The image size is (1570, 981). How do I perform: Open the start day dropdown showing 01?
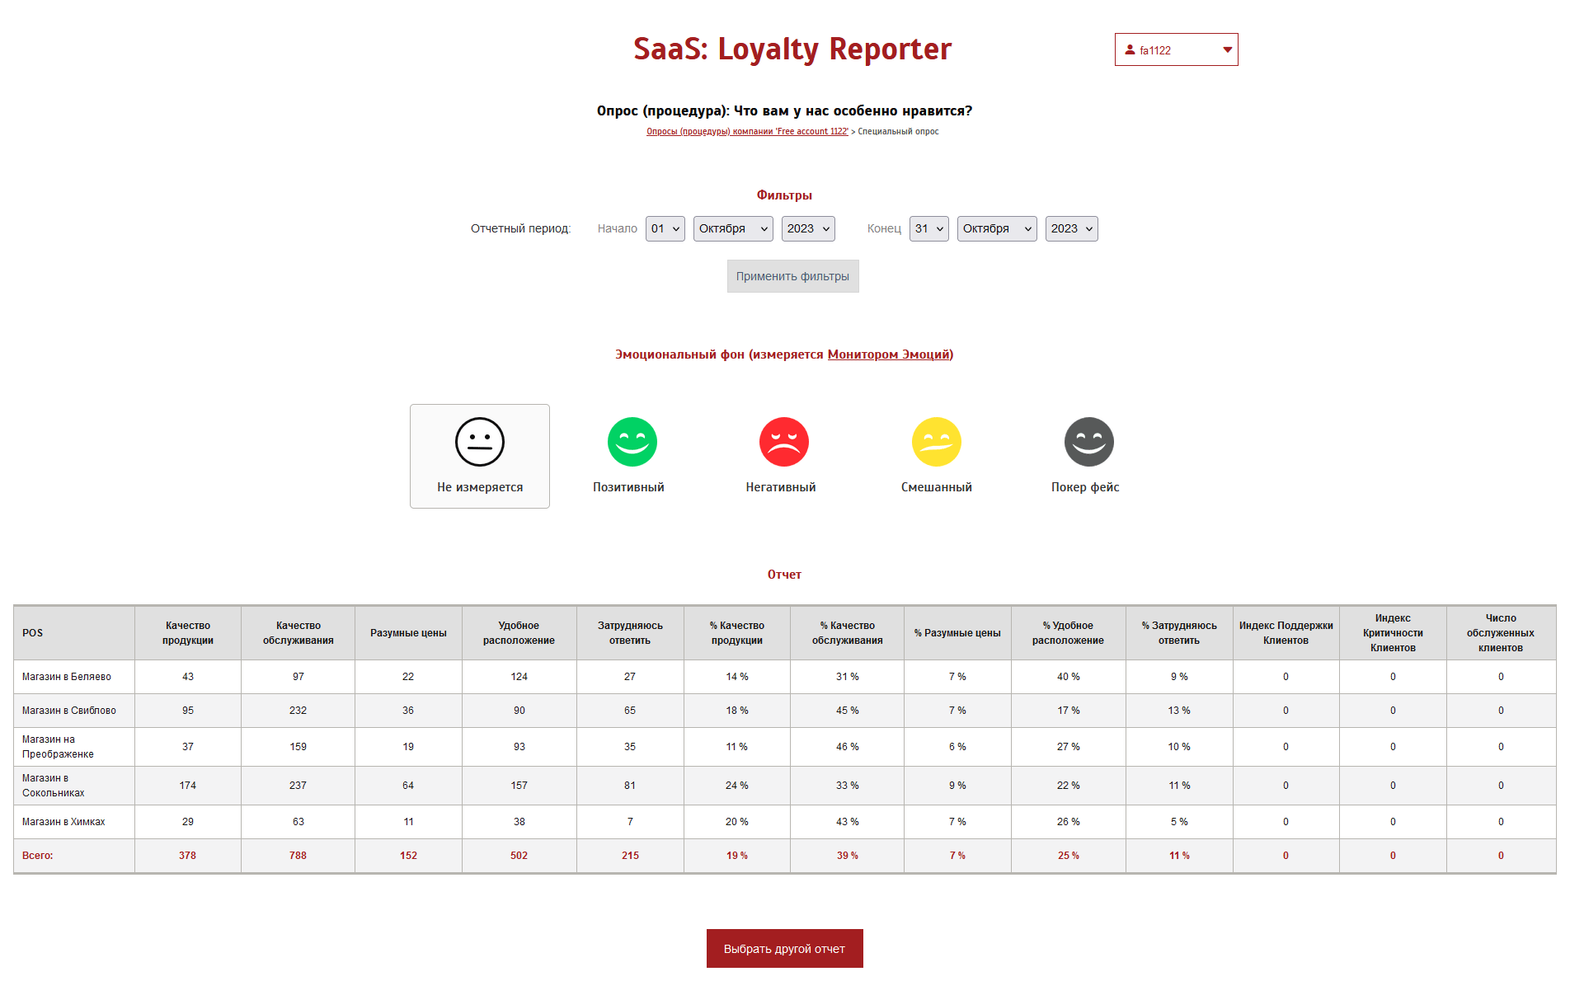[x=665, y=228]
